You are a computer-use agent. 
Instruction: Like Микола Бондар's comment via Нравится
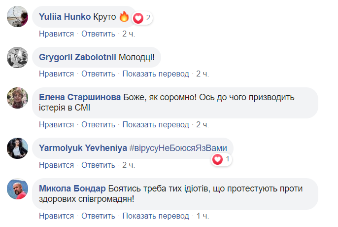[56, 216]
